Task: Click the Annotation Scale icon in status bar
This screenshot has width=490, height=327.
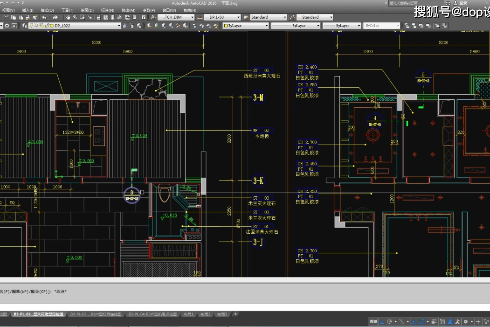Action: (x=450, y=322)
